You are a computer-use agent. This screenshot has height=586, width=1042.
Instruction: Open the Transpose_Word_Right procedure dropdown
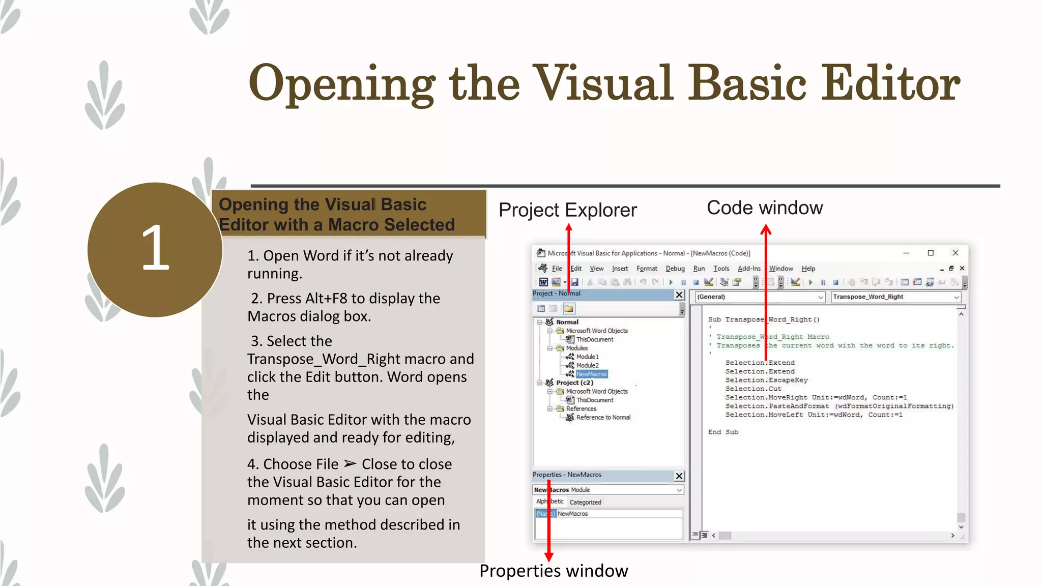pyautogui.click(x=956, y=297)
